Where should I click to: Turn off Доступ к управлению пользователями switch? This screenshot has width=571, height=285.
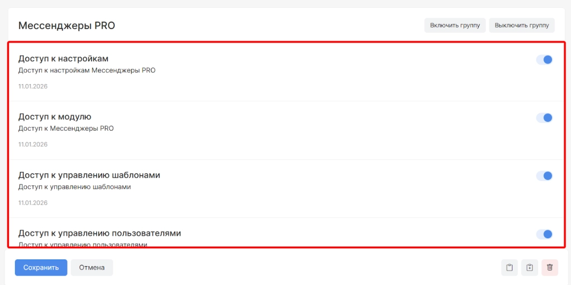click(x=544, y=234)
